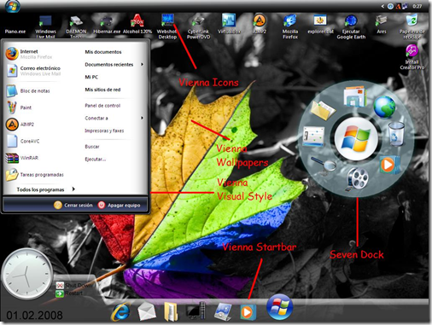Open media center icon in bottom dock
Screen dimensions: 432x325
[223, 311]
